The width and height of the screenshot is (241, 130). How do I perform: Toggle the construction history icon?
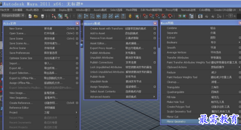191,16
